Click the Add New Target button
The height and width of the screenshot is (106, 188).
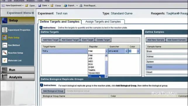51,40
